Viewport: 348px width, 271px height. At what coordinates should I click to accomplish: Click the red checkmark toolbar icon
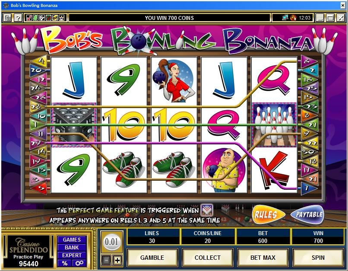pyautogui.click(x=29, y=18)
